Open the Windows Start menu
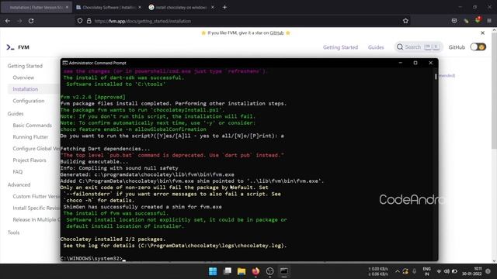The image size is (497, 279). [x=213, y=271]
